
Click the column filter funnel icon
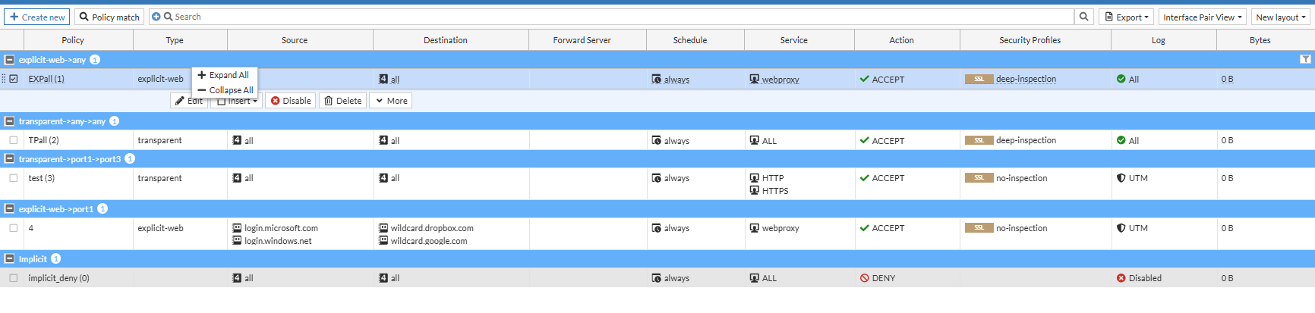[x=1305, y=59]
